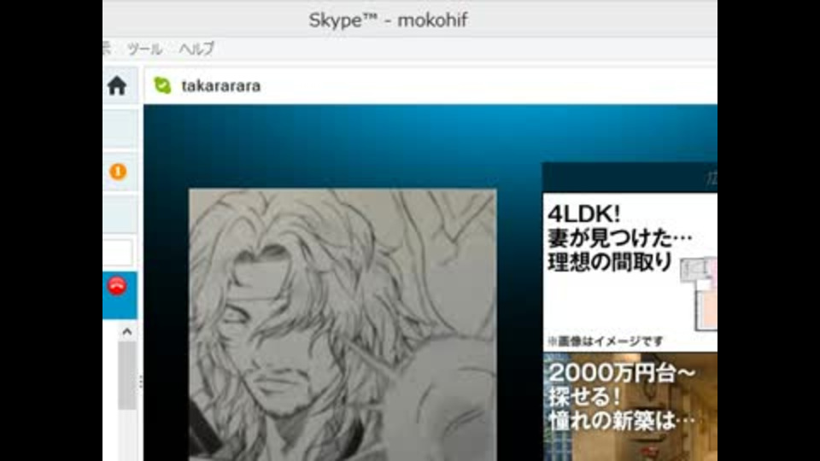Screen dimensions: 820x461
Task: Open the 4LDK floor plan advertisement
Action: (x=630, y=271)
